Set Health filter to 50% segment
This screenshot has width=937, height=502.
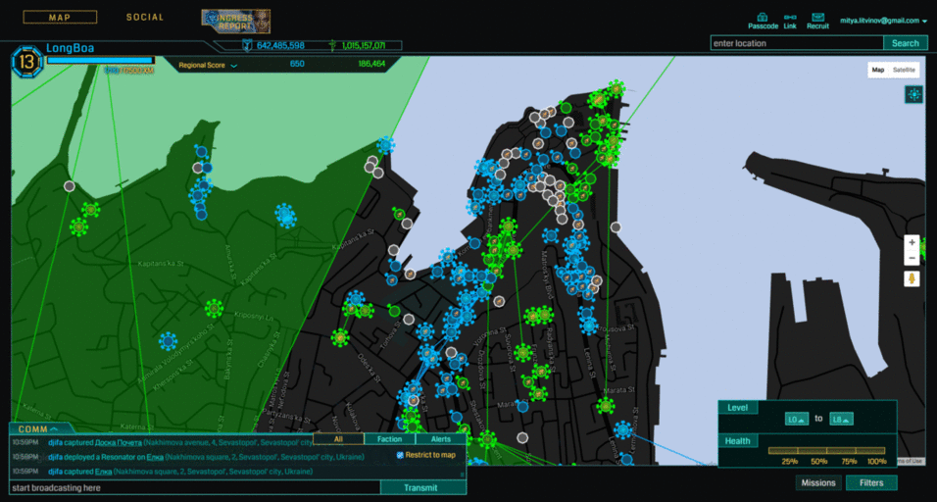[813, 451]
